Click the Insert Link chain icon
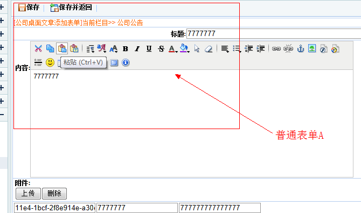Image resolution: width=361 pixels, height=213 pixels. (x=276, y=49)
